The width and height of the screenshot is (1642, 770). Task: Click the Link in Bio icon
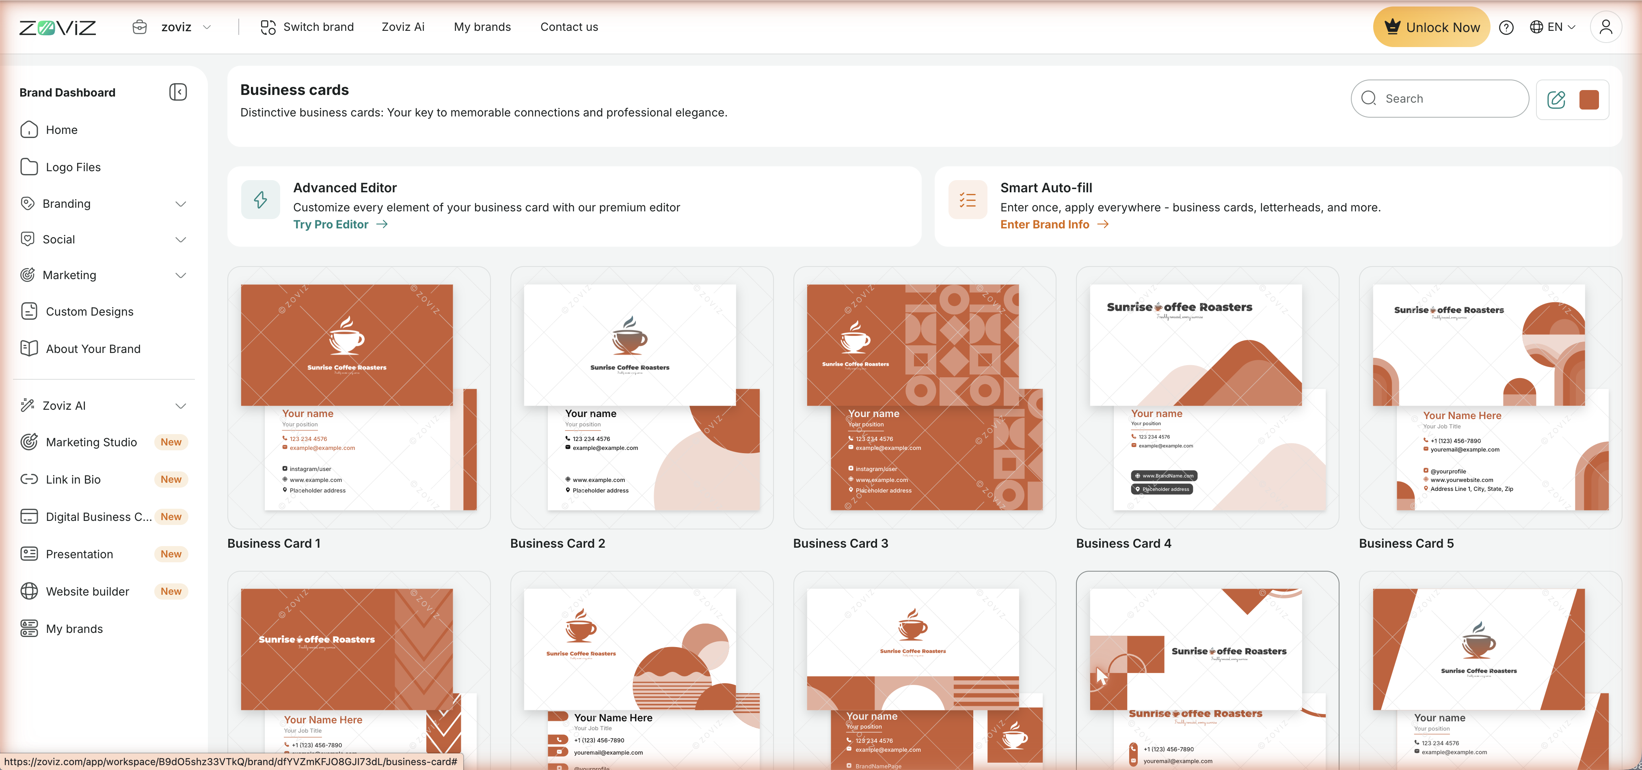[29, 479]
